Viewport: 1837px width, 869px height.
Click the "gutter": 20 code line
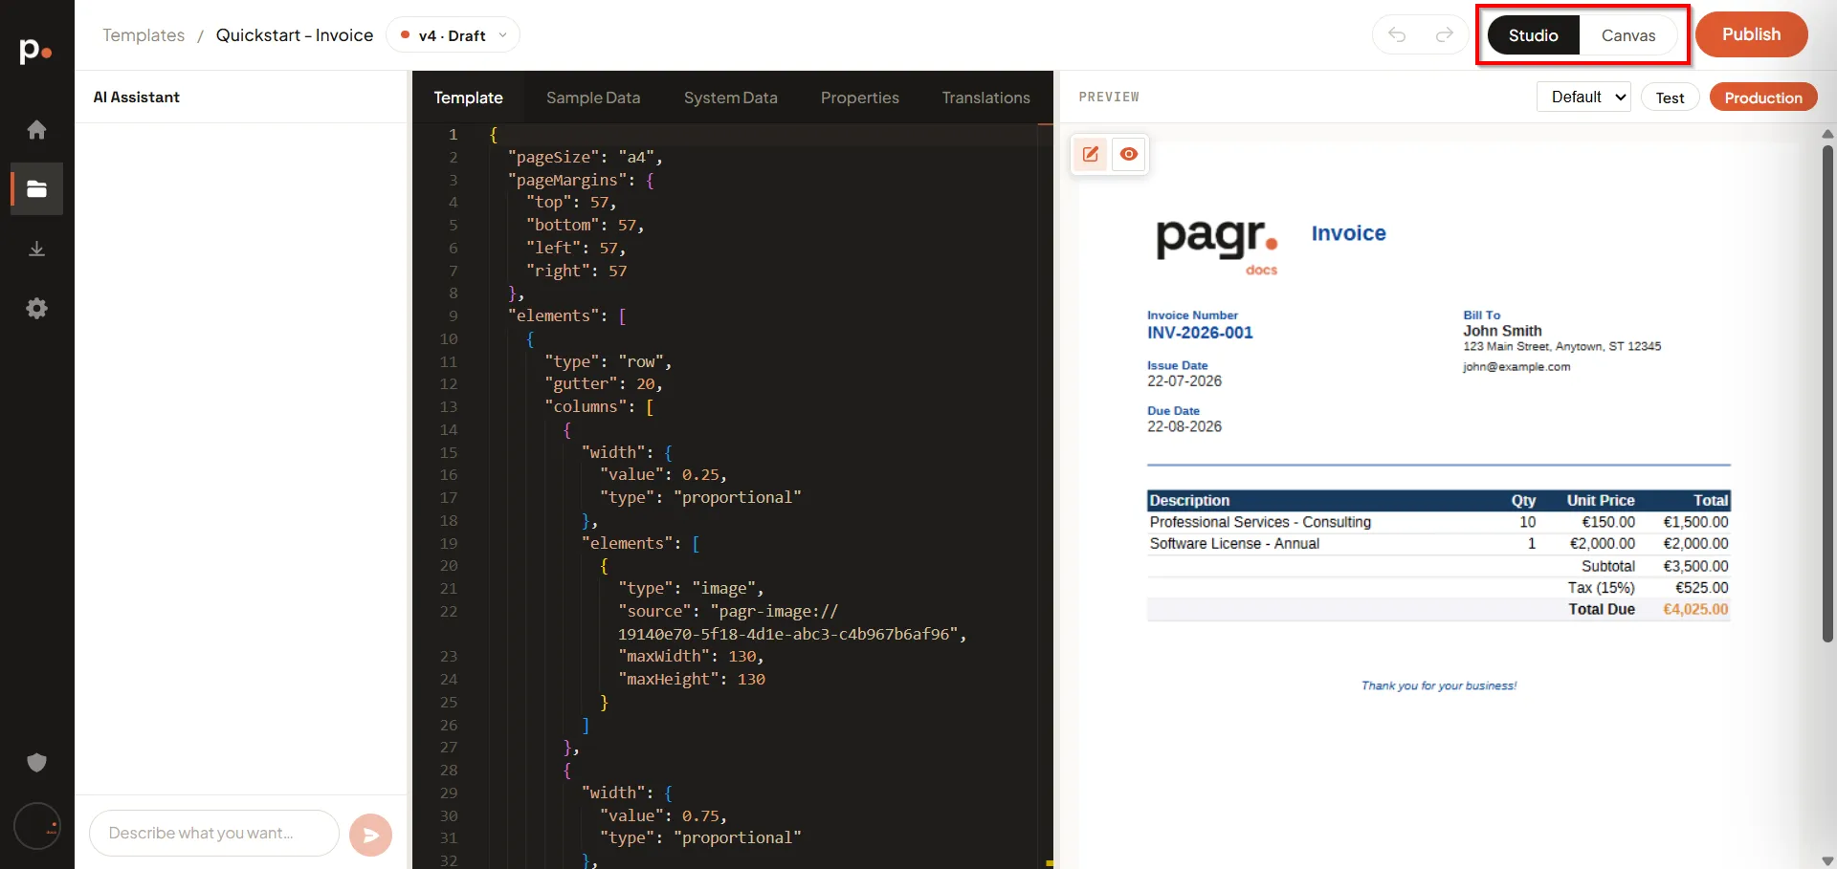pyautogui.click(x=603, y=383)
